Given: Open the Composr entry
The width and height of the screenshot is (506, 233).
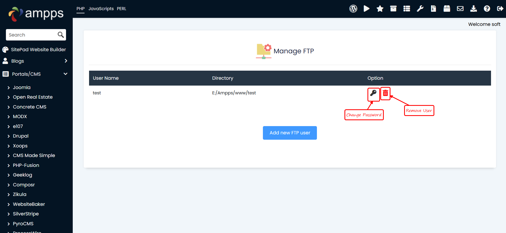Looking at the screenshot, I should coord(24,185).
